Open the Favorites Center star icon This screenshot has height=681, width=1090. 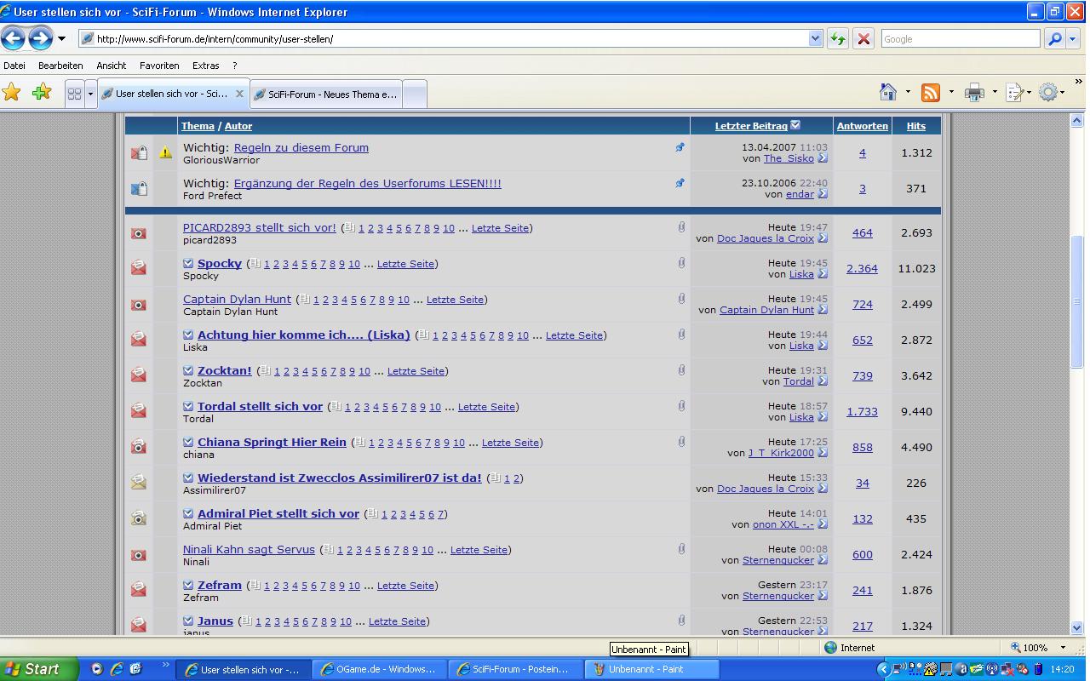pyautogui.click(x=12, y=93)
